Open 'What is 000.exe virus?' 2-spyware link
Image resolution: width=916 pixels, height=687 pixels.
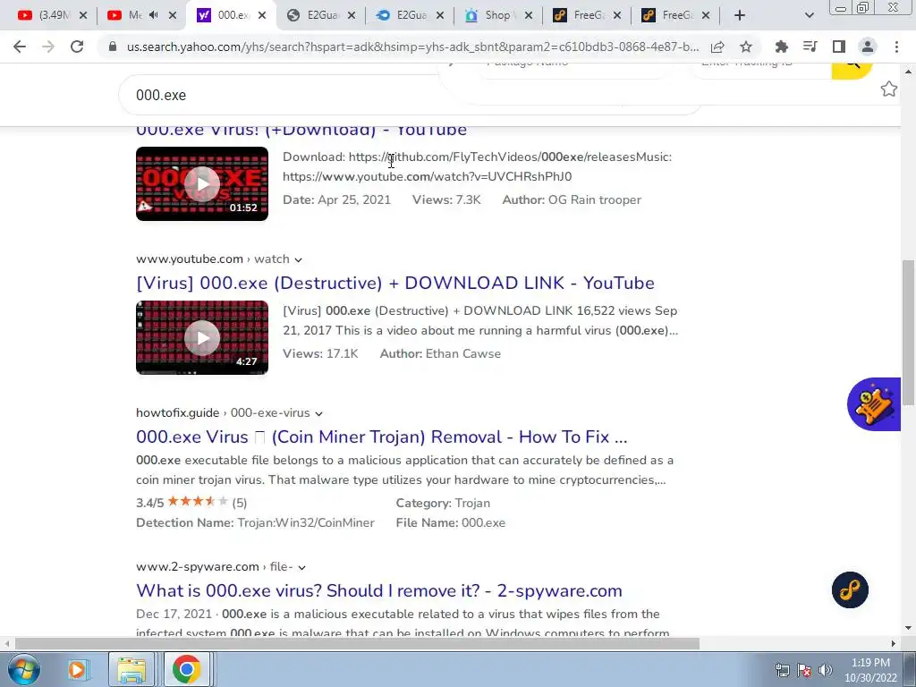coord(379,590)
